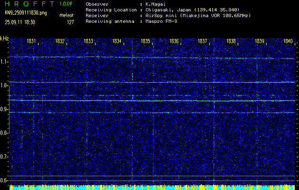Screen dimensions: 299x190
Task: Click the cyan and yellow level strip at bottom
Action: 152,187
